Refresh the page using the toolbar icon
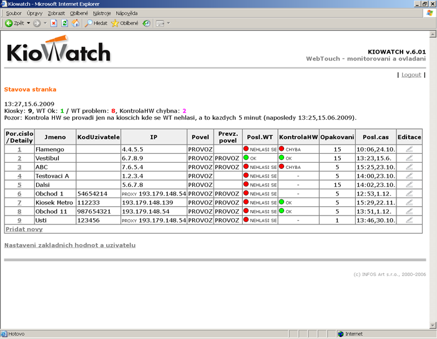This screenshot has width=437, height=339. 64,23
